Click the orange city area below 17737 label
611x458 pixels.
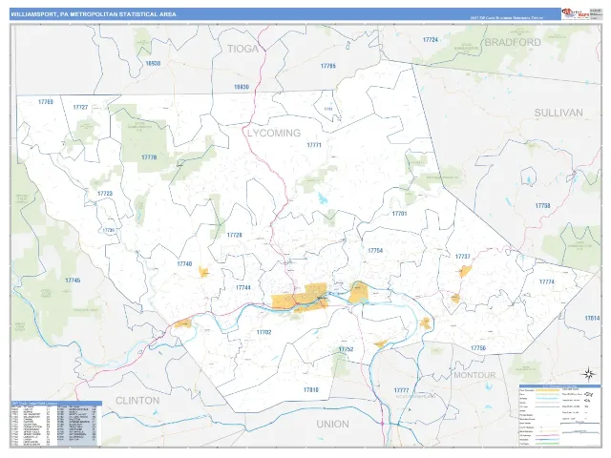(465, 271)
